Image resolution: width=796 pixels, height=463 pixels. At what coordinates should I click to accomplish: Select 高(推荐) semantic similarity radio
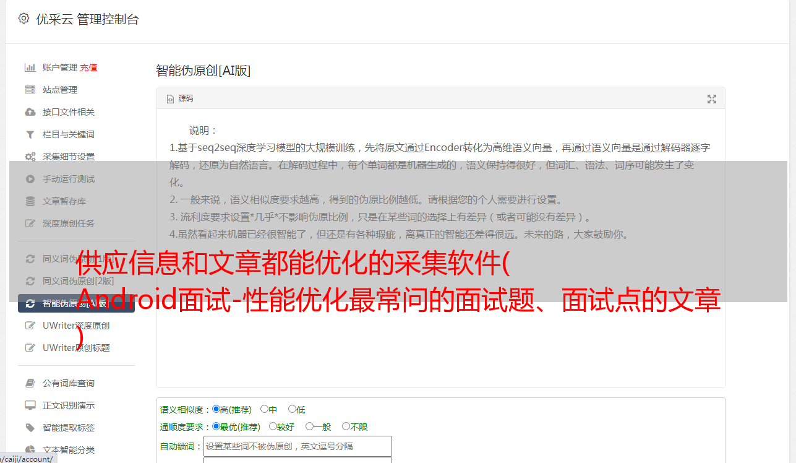216,409
